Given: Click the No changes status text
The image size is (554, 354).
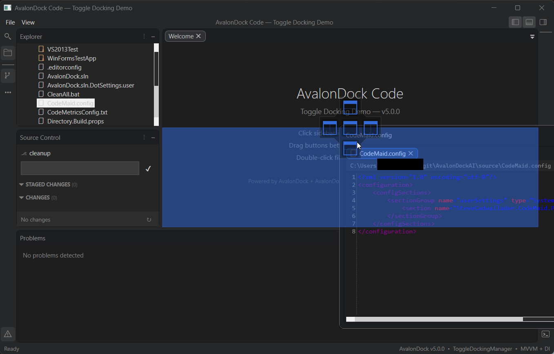Looking at the screenshot, I should click(36, 220).
